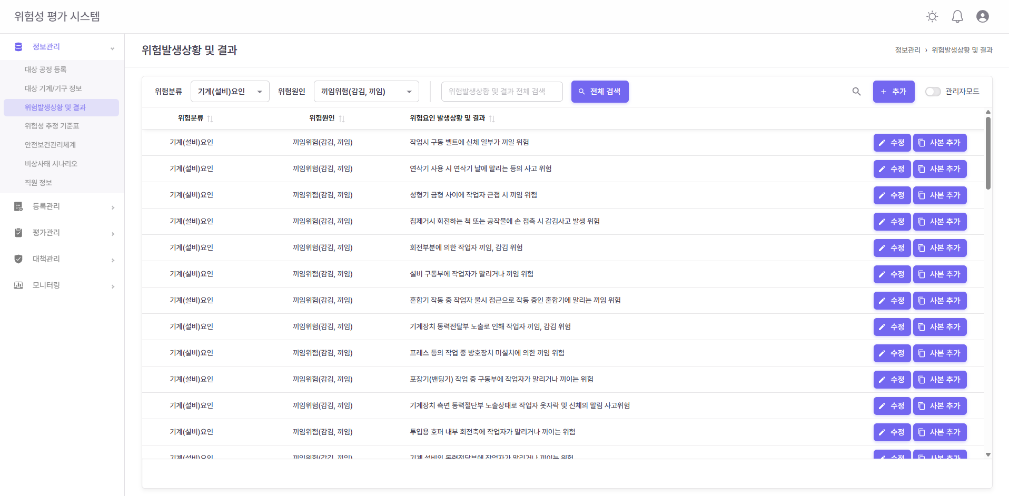Image resolution: width=1009 pixels, height=496 pixels.
Task: Click the 대책관리 shield icon
Action: coord(18,259)
